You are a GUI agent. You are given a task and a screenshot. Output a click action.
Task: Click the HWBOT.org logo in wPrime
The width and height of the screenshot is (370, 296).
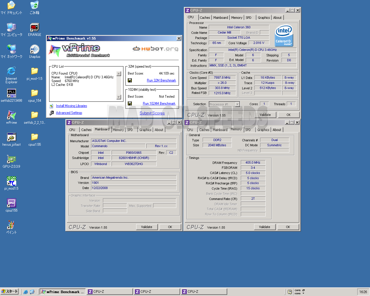click(155, 49)
